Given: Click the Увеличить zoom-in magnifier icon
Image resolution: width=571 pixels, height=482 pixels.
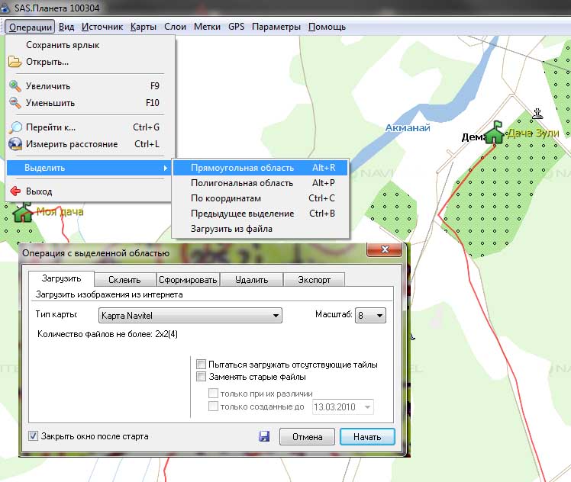Looking at the screenshot, I should (x=15, y=86).
